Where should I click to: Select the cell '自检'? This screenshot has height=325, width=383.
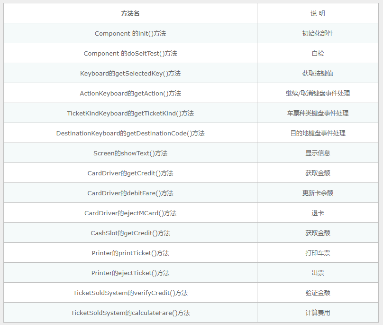click(x=318, y=53)
